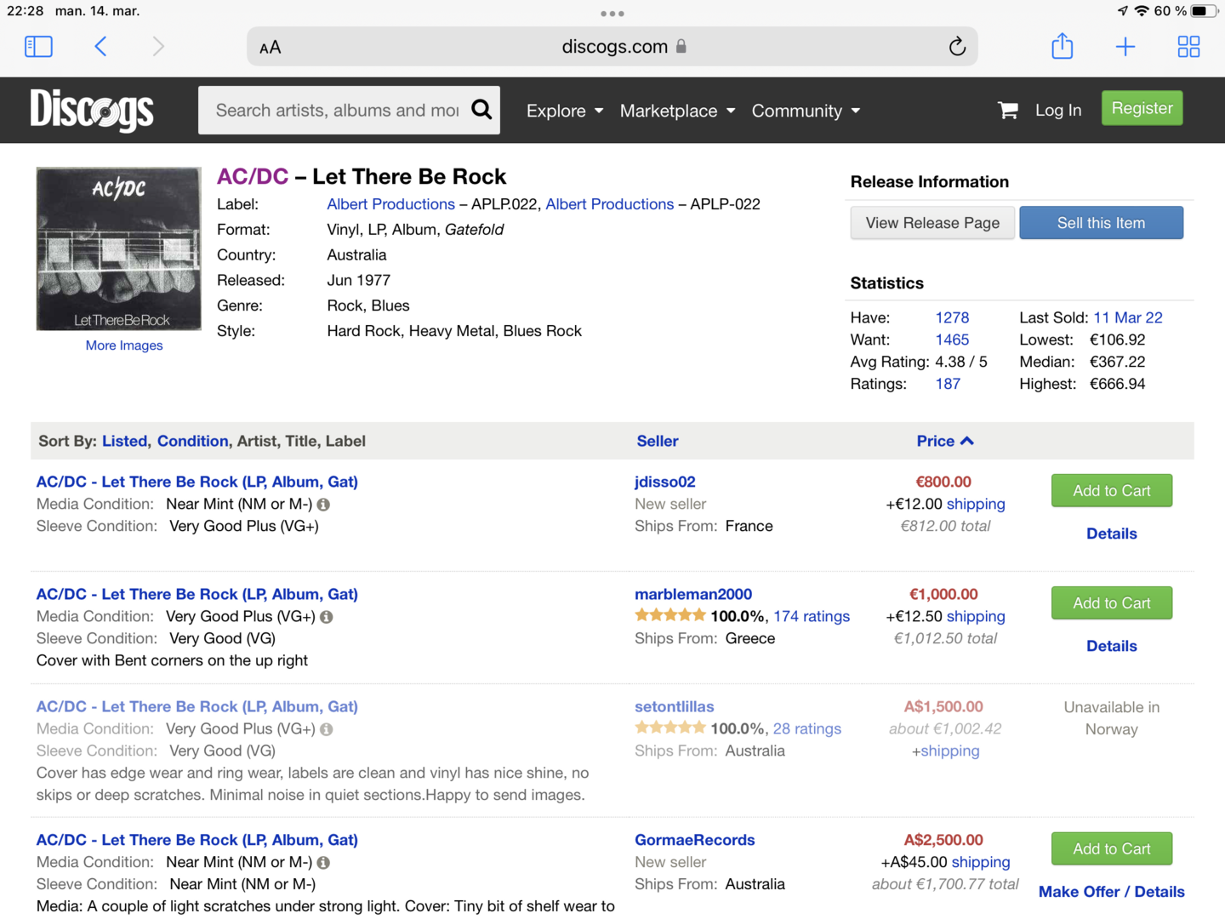This screenshot has height=919, width=1225.
Task: Click the search magnifier icon
Action: click(481, 110)
